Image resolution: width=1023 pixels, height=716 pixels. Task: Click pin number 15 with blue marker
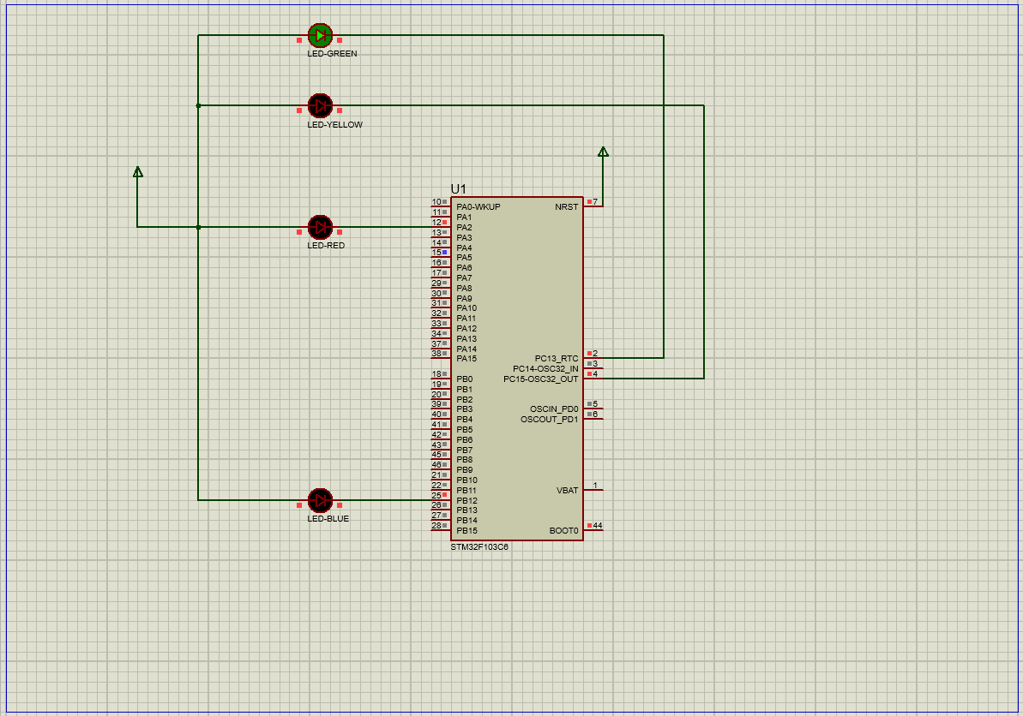pos(436,253)
